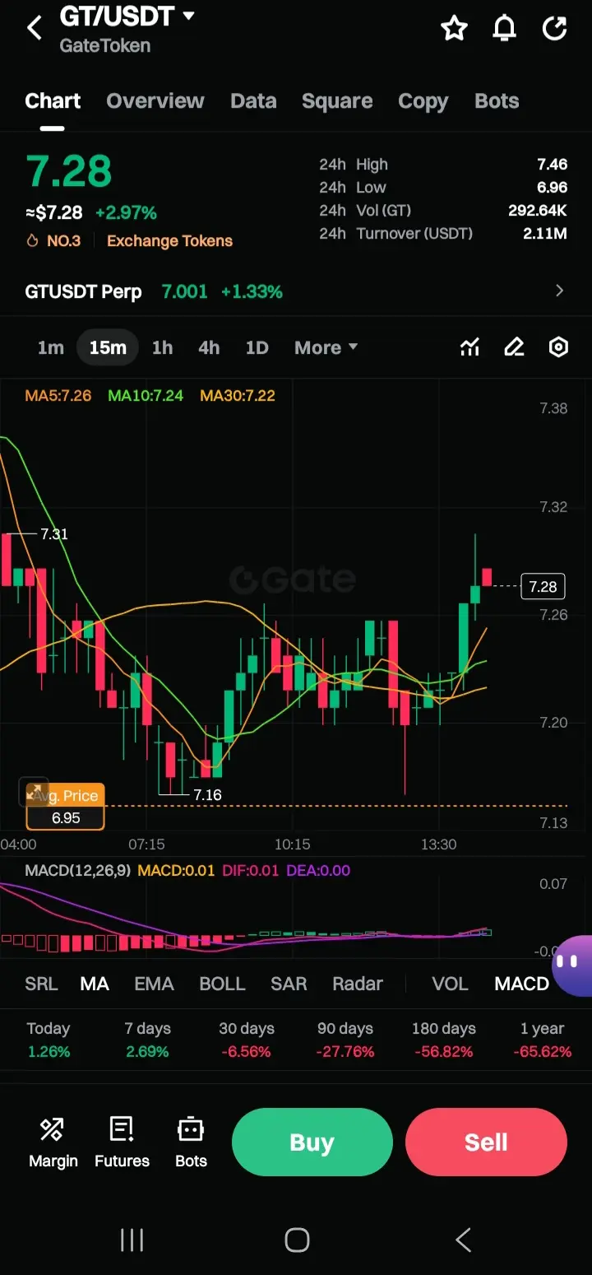The height and width of the screenshot is (1275, 592).
Task: Tap Android home button
Action: [x=296, y=1240]
